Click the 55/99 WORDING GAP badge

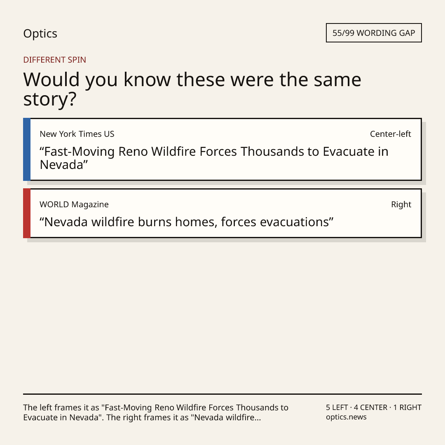[x=374, y=33]
